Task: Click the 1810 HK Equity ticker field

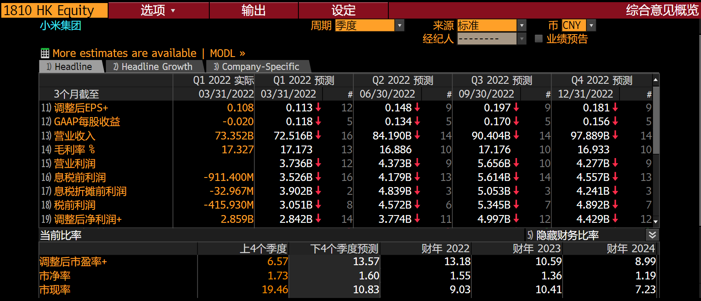Action: [x=54, y=10]
